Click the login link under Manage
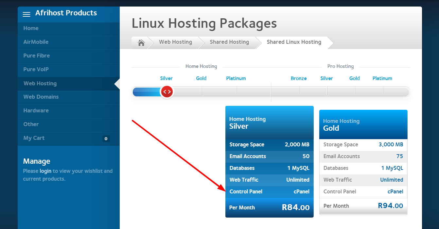Viewport: 439px width, 229px height. tap(45, 171)
